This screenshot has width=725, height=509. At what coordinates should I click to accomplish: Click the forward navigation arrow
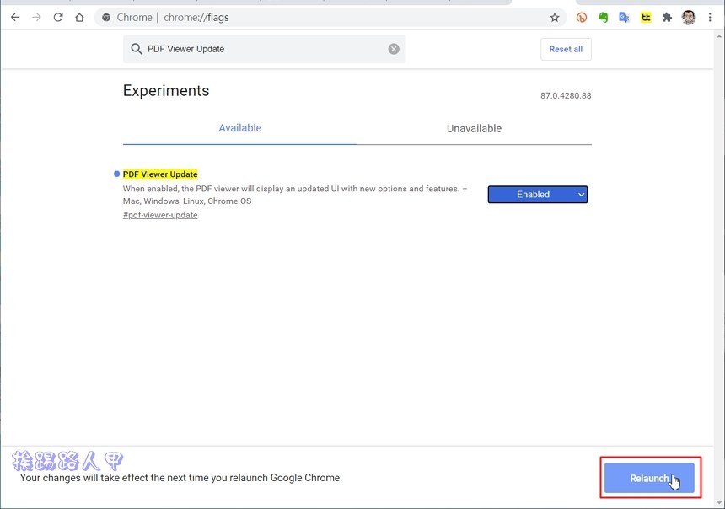(x=36, y=17)
